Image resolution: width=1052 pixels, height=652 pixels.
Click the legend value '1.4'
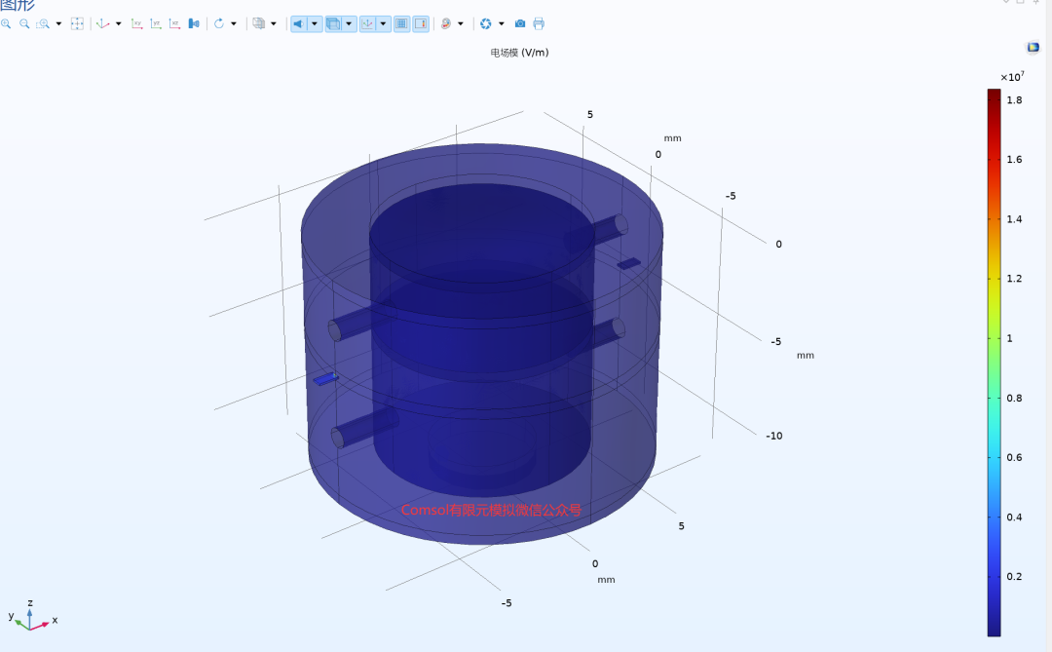coord(1014,219)
